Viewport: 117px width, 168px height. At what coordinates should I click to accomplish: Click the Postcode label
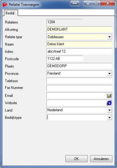(12, 59)
